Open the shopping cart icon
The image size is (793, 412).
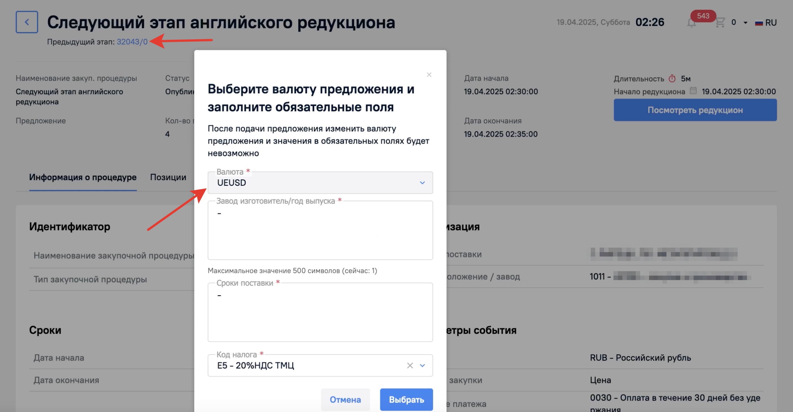(720, 23)
